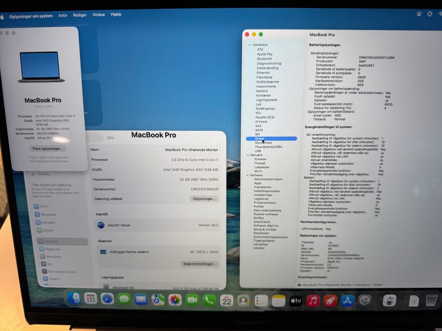Collapse the Hardware tree section
The image size is (442, 331).
(250, 45)
